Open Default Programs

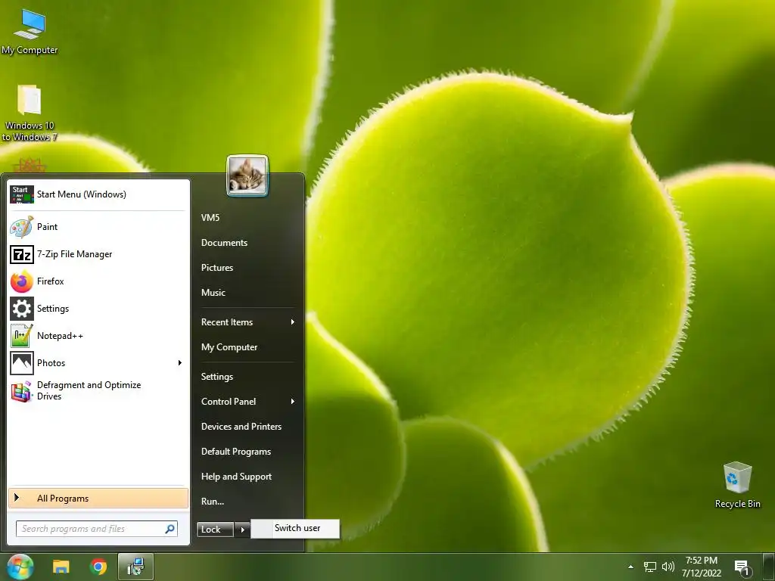click(236, 452)
